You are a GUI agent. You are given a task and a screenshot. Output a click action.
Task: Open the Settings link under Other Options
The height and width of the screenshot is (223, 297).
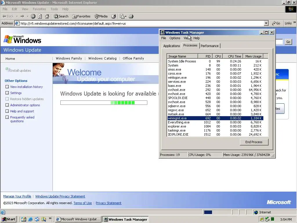[16, 93]
